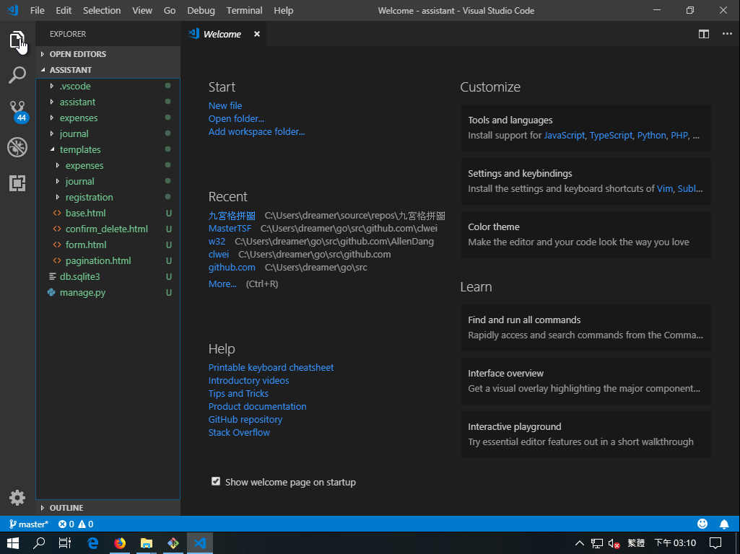Expand the OPEN EDITORS section

[x=77, y=54]
